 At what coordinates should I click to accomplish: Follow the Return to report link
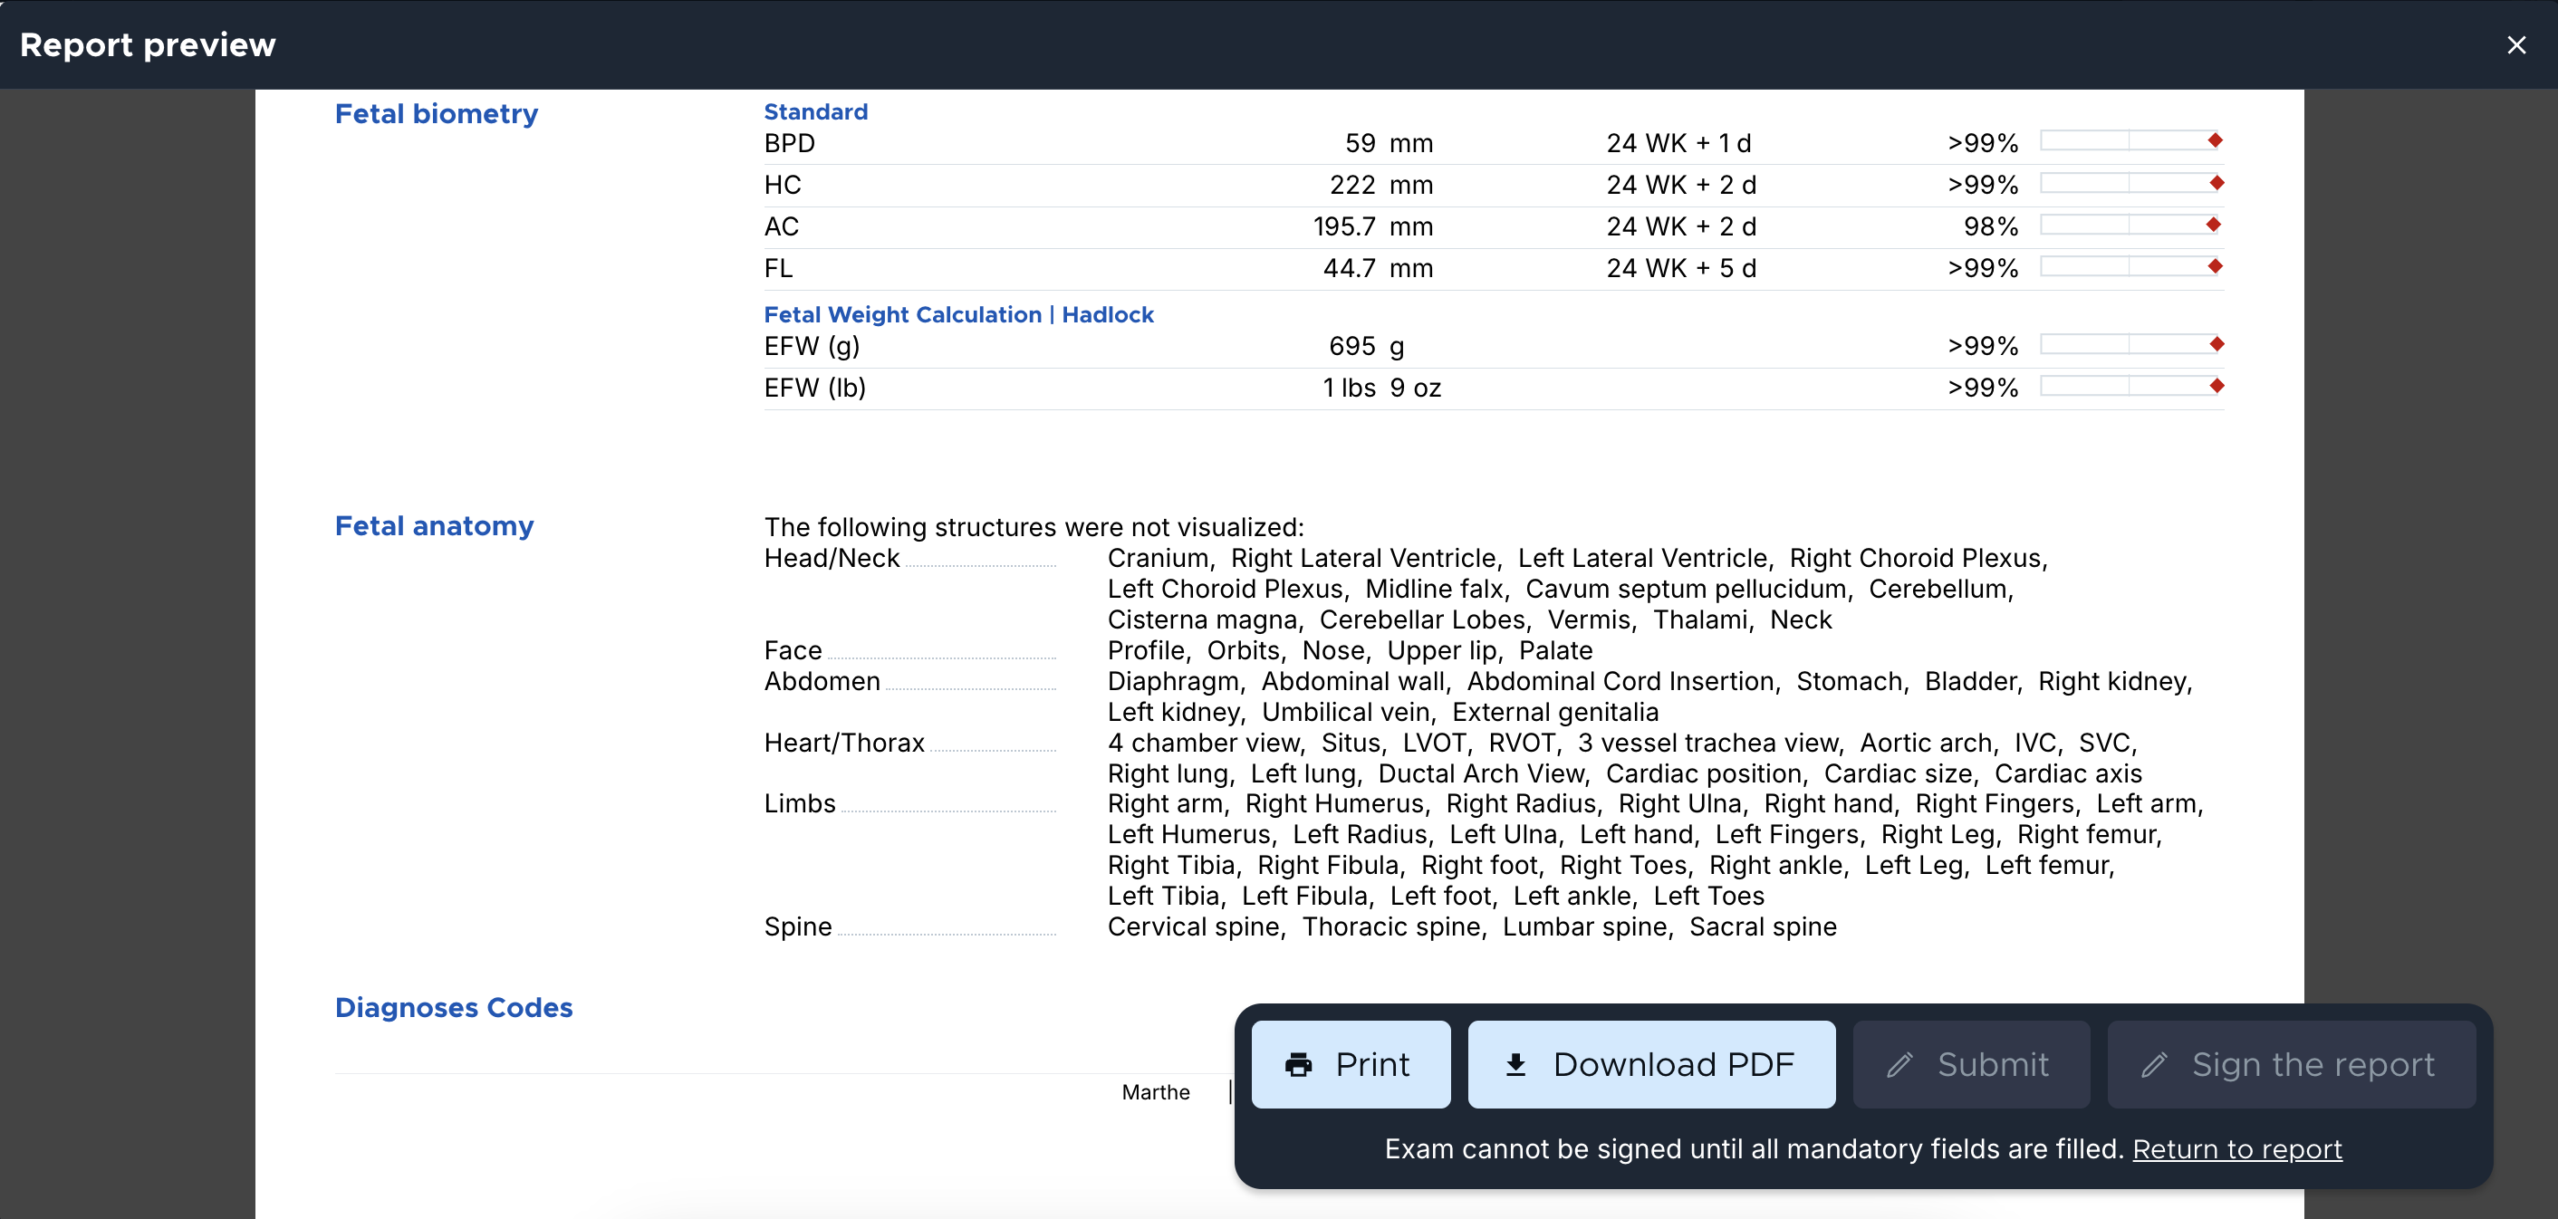tap(2236, 1148)
